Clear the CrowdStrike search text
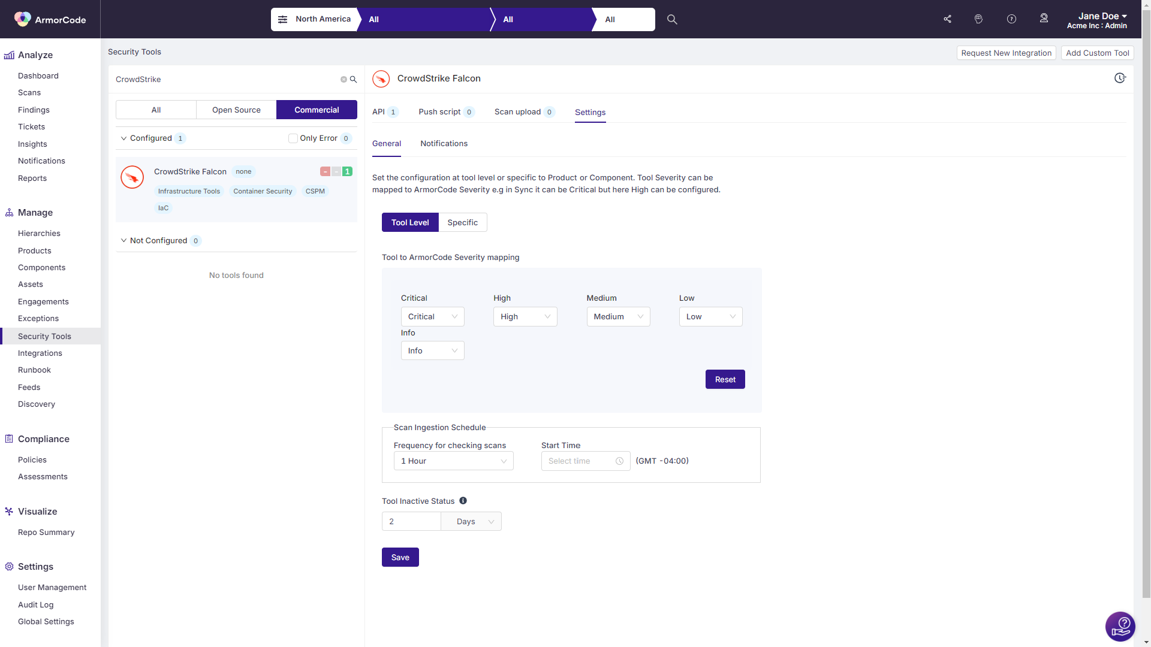 coord(344,80)
